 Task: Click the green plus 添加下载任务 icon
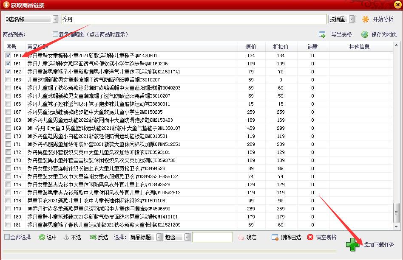[353, 244]
